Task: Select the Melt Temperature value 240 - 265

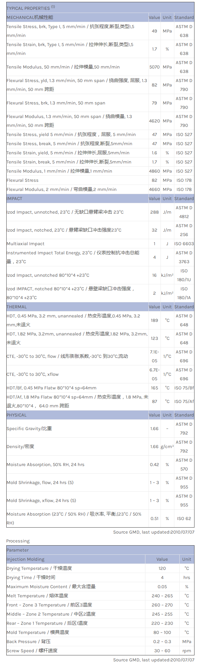Action: pyautogui.click(x=162, y=596)
